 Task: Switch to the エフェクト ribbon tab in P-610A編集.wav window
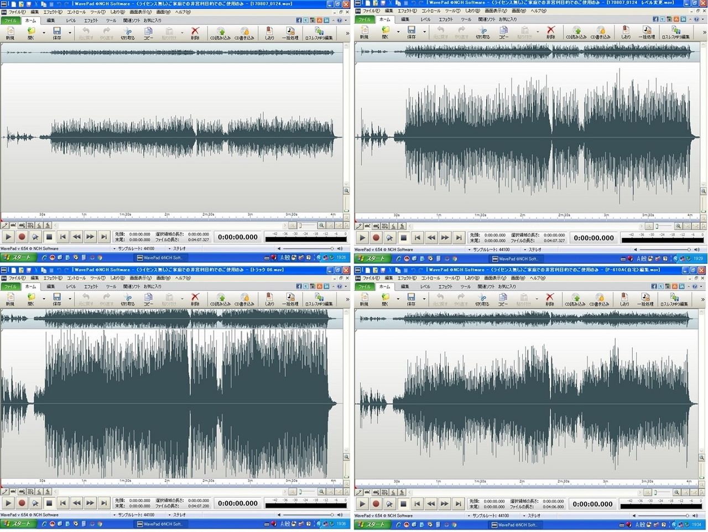(x=445, y=286)
